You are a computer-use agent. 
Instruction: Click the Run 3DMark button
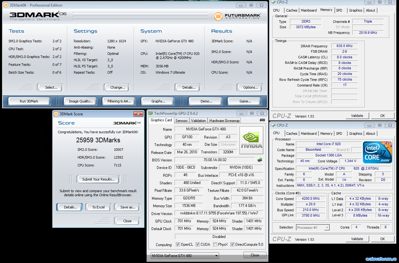tap(29, 101)
